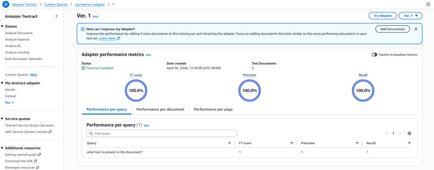Open Analyze Document demo
This screenshot has height=170, width=434.
[19, 33]
